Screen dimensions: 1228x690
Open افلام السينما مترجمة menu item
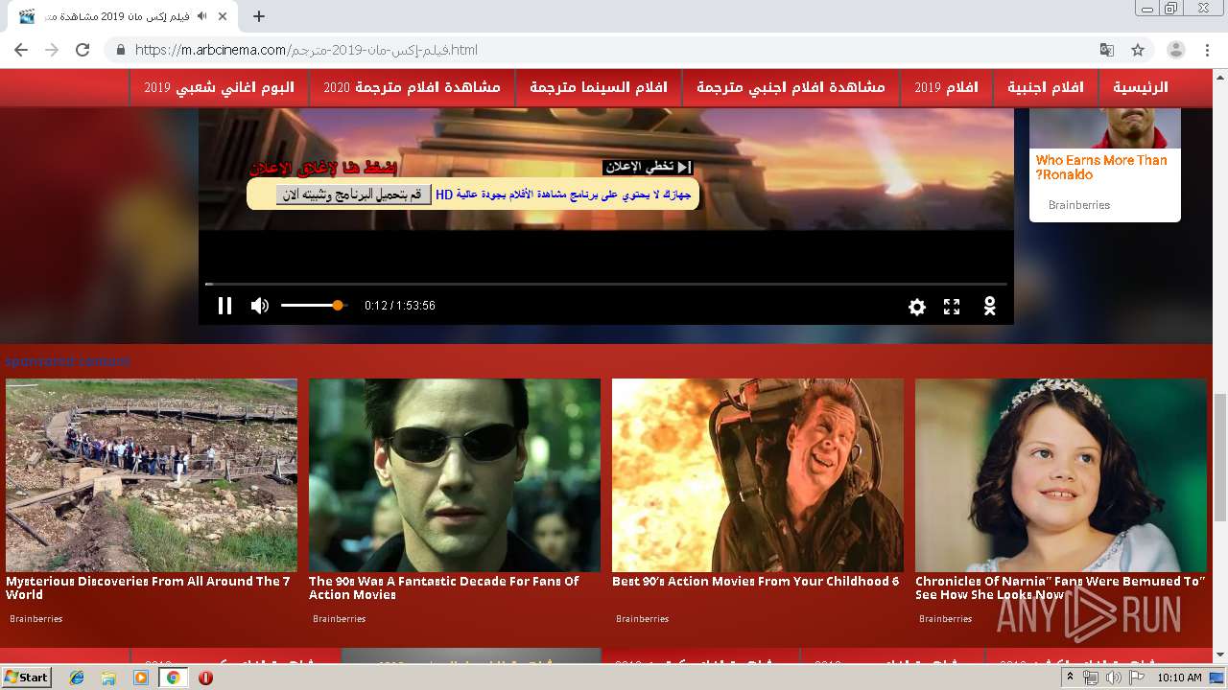[x=599, y=87]
